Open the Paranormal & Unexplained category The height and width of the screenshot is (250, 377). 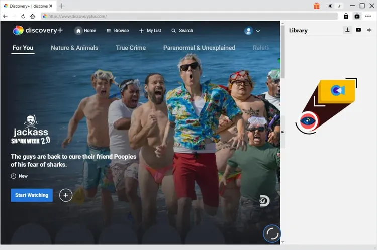tap(199, 48)
